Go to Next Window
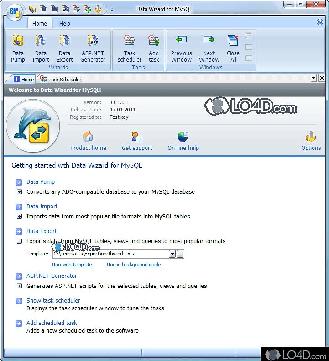Viewport: 329px width, 361px height. 209,48
